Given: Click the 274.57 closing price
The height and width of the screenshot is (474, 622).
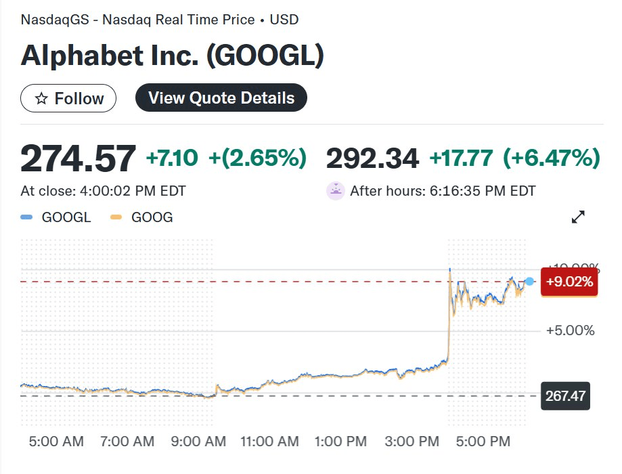Looking at the screenshot, I should (x=78, y=158).
